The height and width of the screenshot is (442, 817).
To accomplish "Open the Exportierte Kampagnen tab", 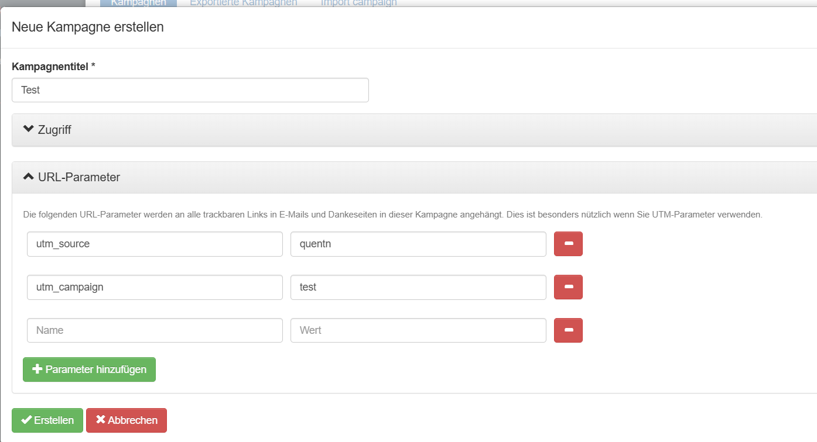I will 243,3.
